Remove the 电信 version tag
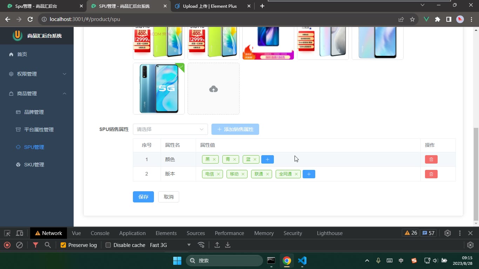 click(218, 174)
